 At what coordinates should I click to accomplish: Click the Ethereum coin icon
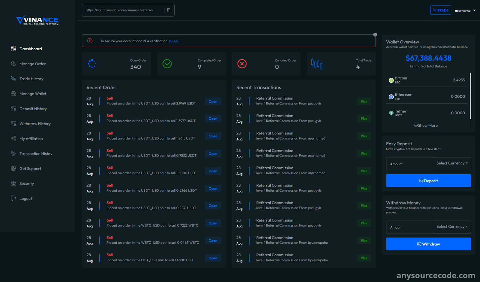[x=391, y=97]
